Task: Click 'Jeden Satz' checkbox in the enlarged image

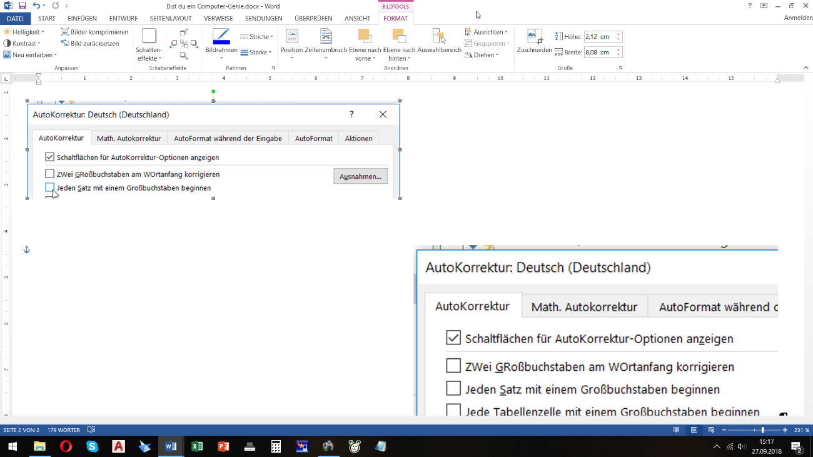Action: [453, 389]
